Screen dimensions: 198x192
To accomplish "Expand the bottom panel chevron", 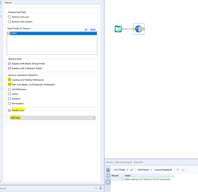I will 96,189.
